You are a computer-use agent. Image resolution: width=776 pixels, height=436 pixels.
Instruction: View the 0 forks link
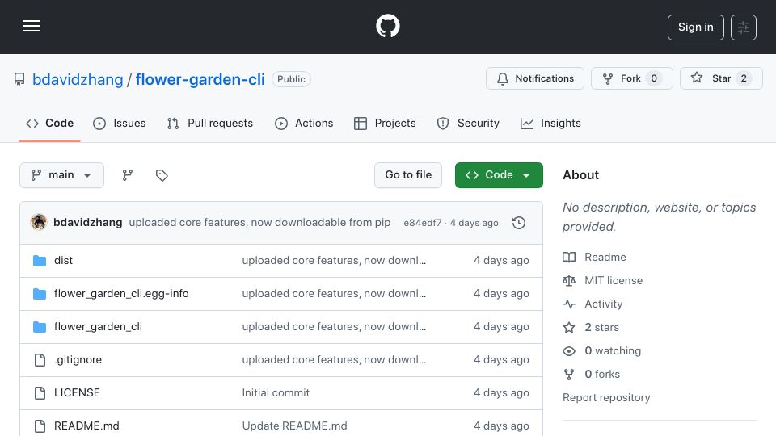pyautogui.click(x=602, y=374)
